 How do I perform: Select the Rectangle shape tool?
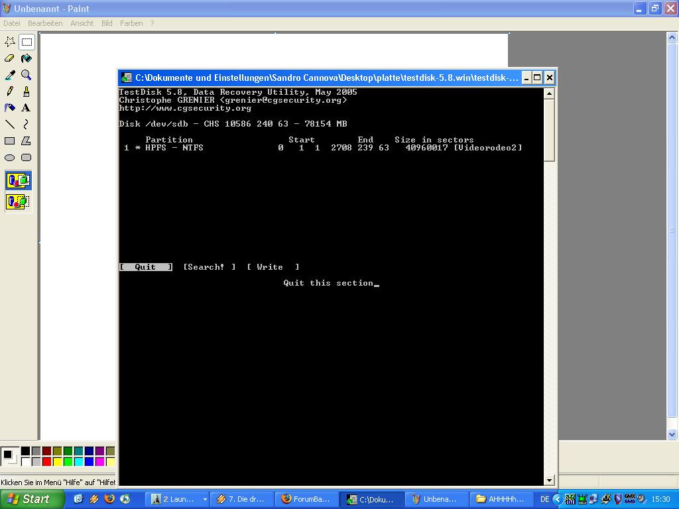[x=10, y=141]
